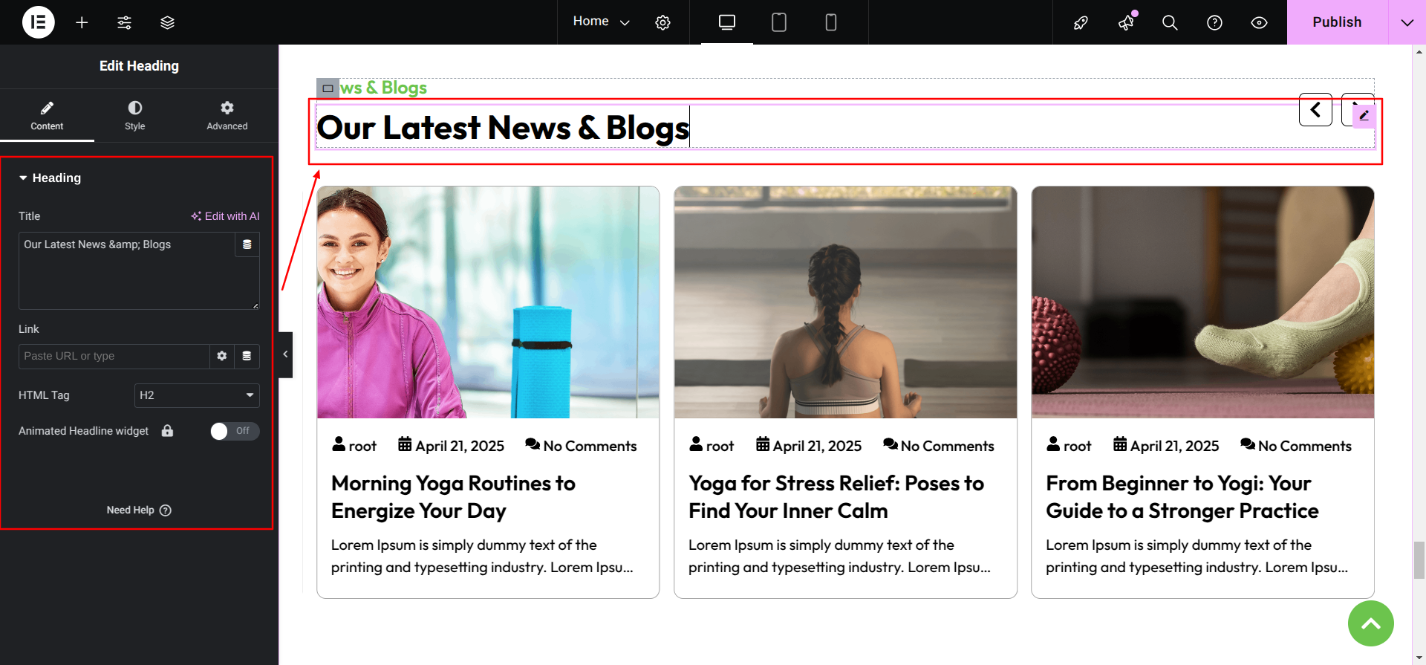Screen dimensions: 1426x665
Task: Switch to mobile device view
Action: pos(831,22)
